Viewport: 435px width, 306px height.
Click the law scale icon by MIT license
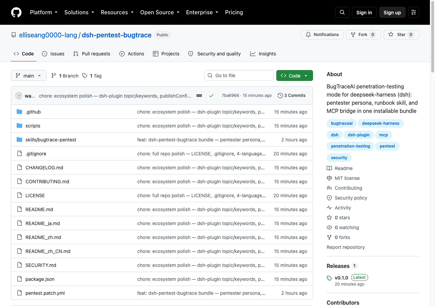(329, 178)
